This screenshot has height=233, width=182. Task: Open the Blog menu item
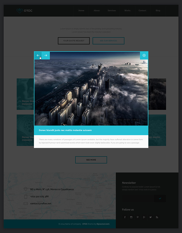tap(158, 11)
